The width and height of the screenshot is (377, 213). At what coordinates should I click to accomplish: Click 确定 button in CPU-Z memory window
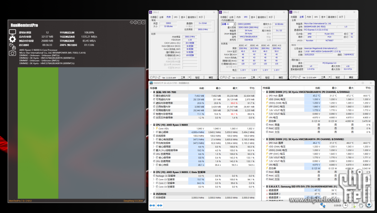tap(211, 77)
